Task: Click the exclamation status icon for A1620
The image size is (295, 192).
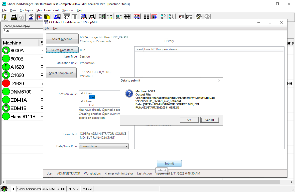Action: point(6,67)
